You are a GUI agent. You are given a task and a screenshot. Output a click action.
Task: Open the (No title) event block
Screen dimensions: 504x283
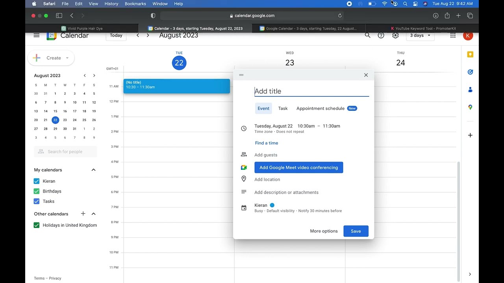tap(176, 86)
